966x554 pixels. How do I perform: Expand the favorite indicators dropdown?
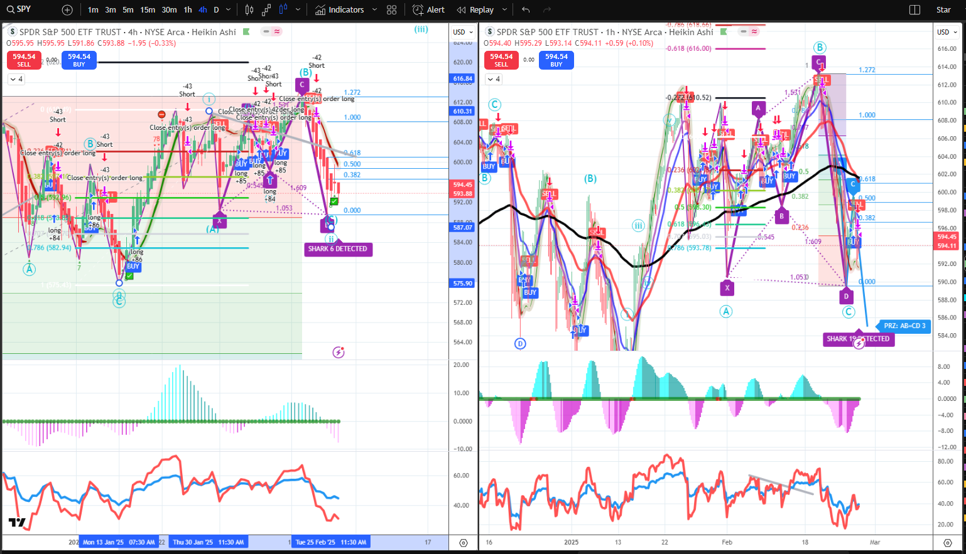point(375,10)
